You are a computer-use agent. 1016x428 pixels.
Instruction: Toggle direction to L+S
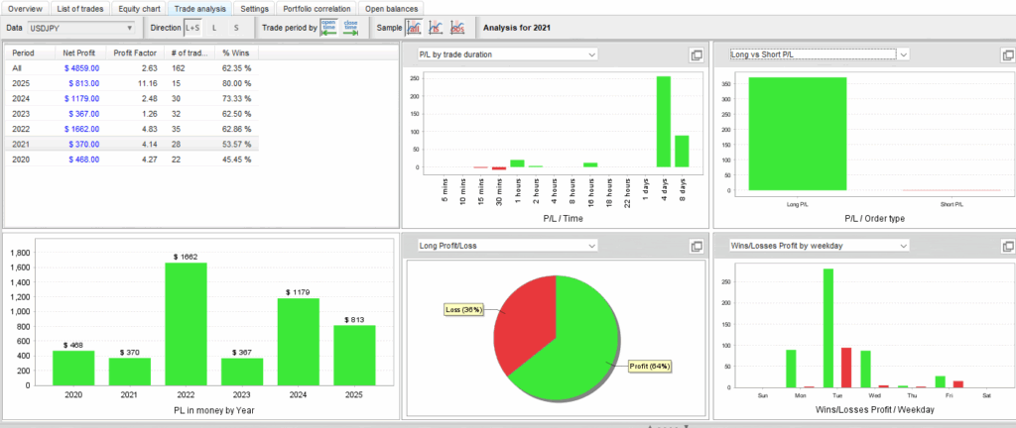click(x=193, y=28)
